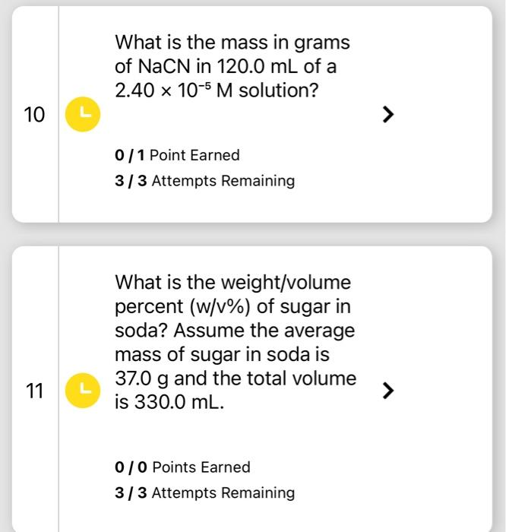Click "0 / 0 Points Earned" under question 11
506x532 pixels.
pyautogui.click(x=183, y=467)
